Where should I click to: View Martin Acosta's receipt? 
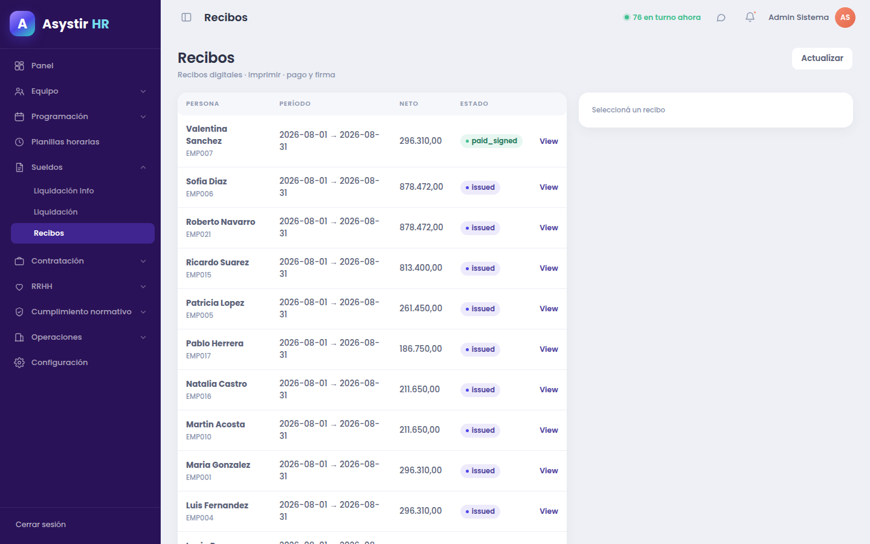pos(549,430)
